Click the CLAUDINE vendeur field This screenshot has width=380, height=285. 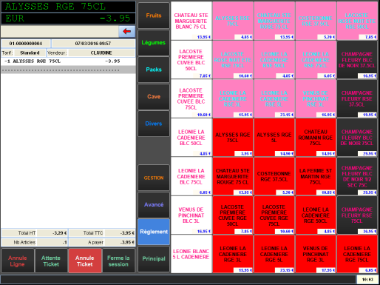(x=101, y=53)
